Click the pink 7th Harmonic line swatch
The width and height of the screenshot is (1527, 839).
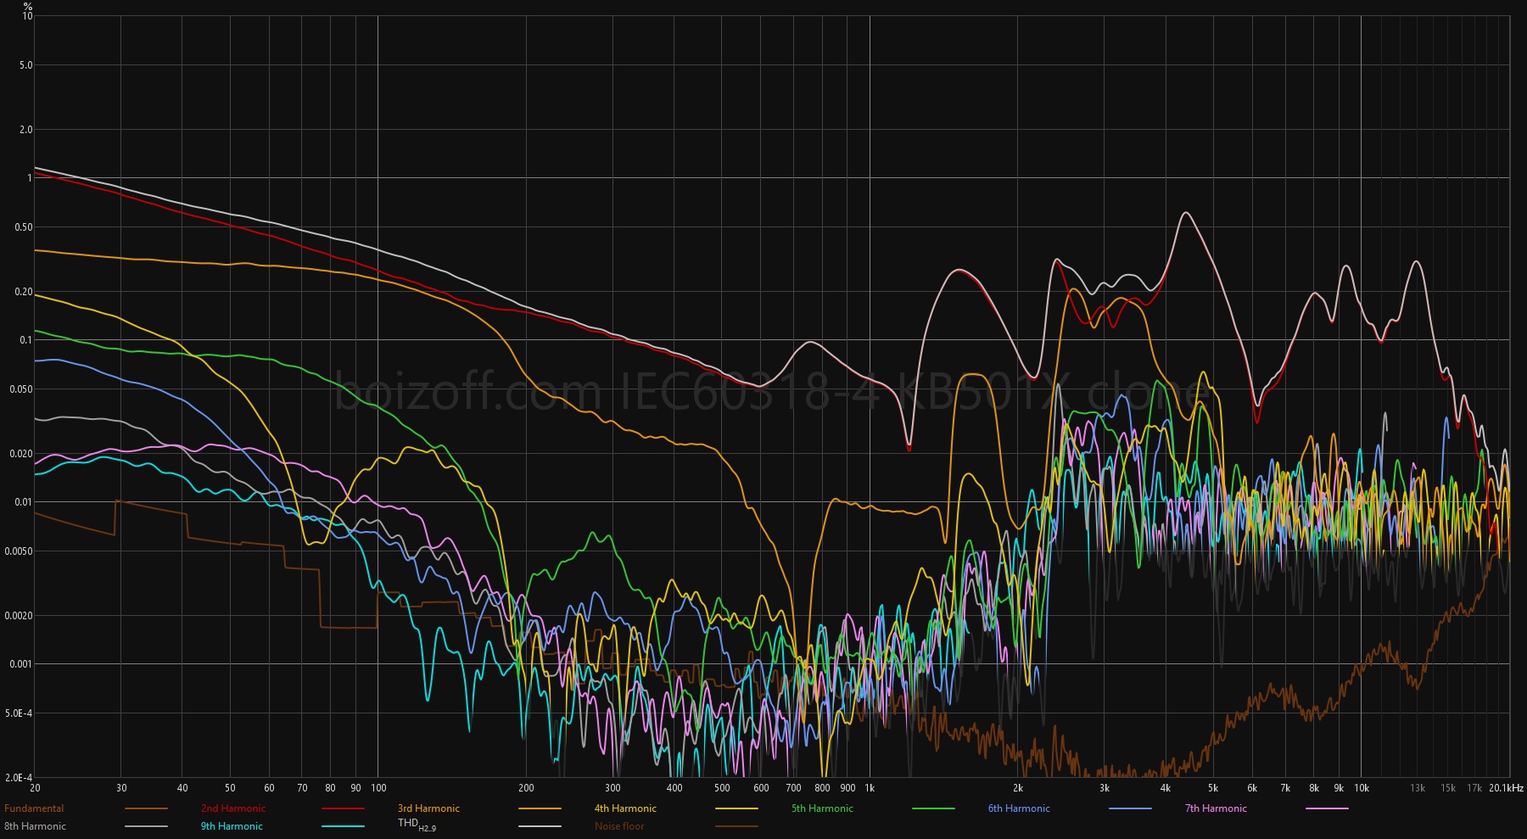tap(1327, 809)
